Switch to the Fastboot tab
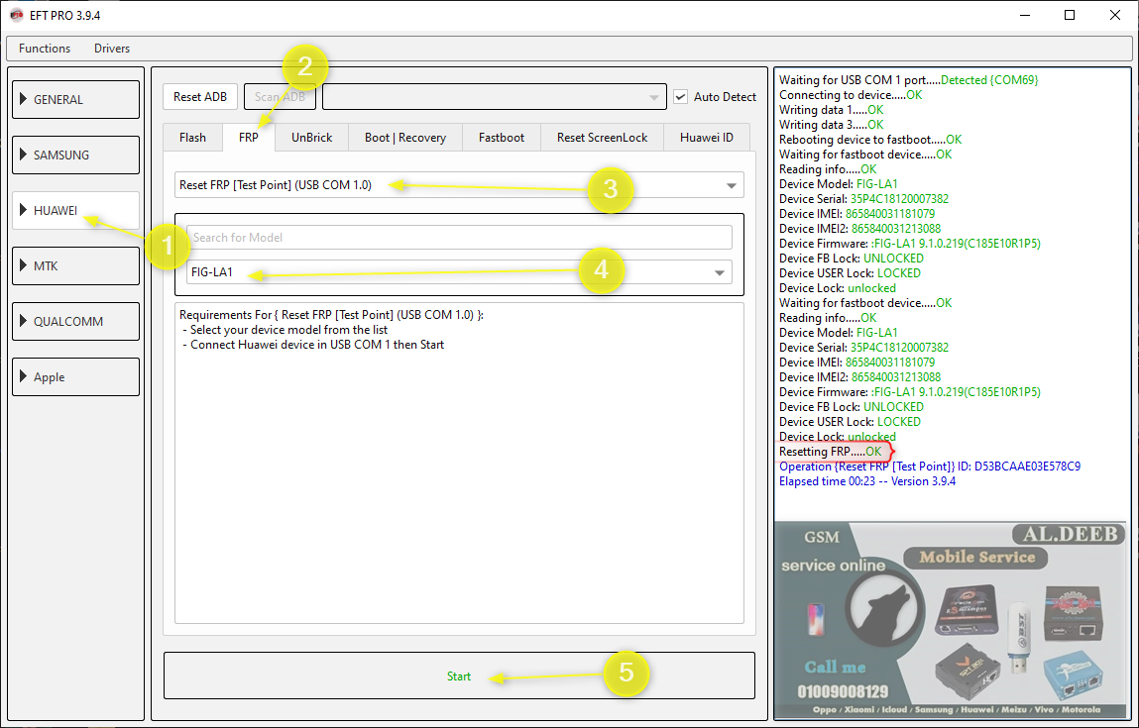1139x728 pixels. [502, 137]
